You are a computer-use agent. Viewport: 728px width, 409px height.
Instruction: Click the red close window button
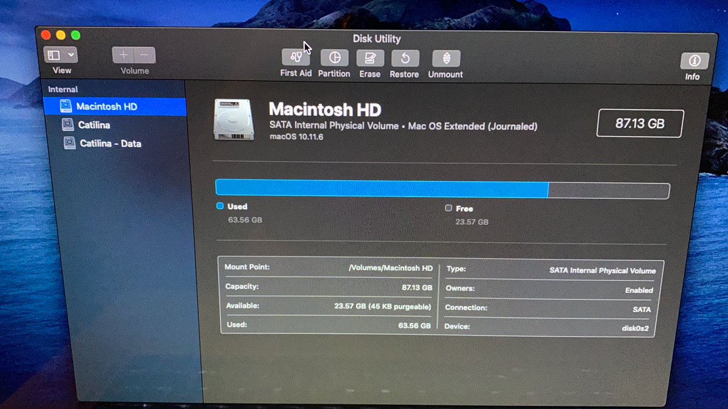click(45, 35)
